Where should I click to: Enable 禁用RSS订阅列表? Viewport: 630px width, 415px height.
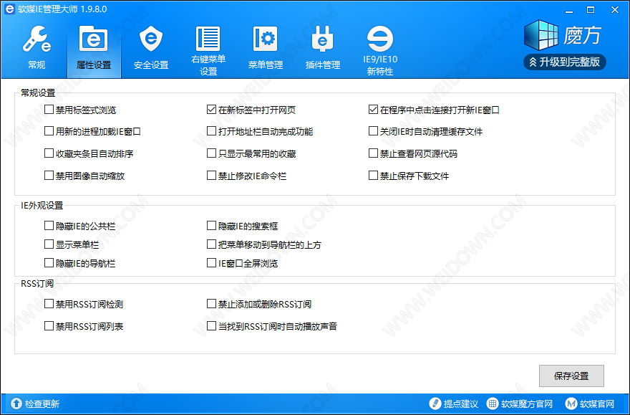tap(49, 325)
